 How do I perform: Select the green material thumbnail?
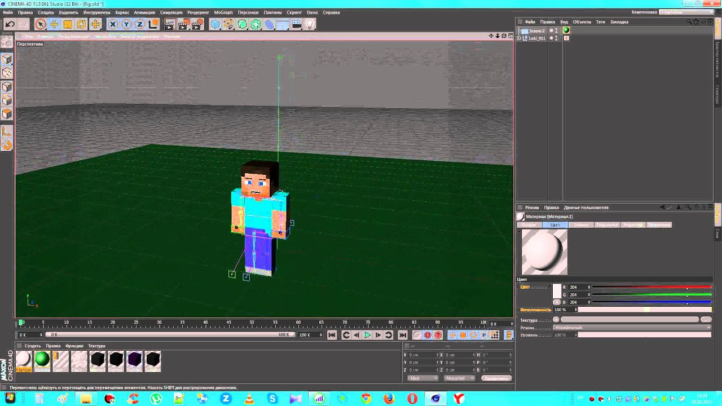pos(42,361)
